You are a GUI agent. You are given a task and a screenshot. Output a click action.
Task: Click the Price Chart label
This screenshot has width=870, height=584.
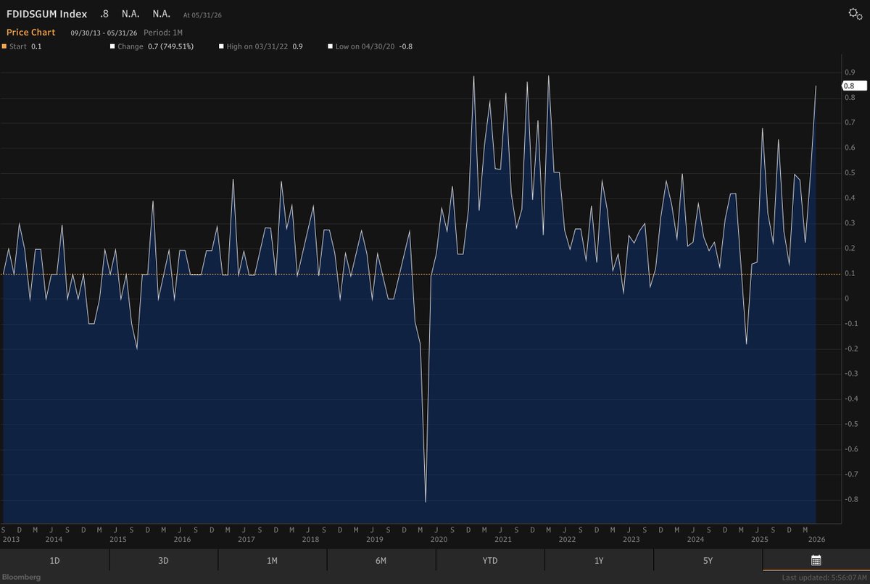point(30,32)
